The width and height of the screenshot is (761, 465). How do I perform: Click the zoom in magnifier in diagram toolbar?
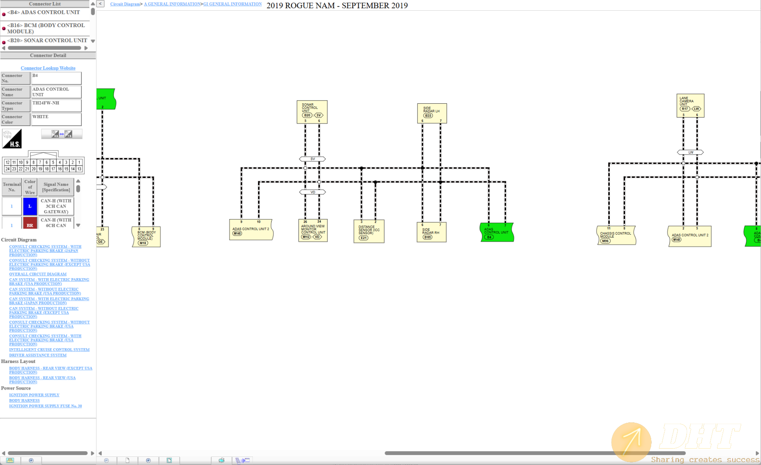click(148, 460)
